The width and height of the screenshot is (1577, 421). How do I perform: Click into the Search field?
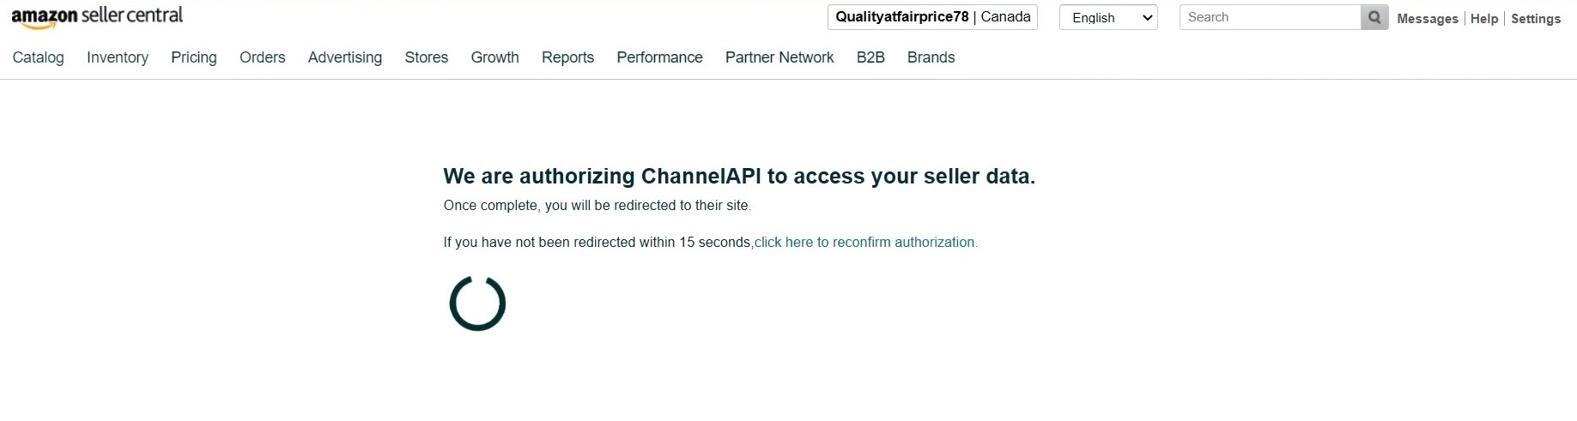point(1270,17)
